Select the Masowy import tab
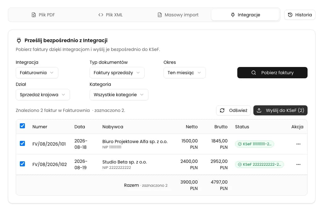This screenshot has height=211, width=323. pyautogui.click(x=178, y=15)
